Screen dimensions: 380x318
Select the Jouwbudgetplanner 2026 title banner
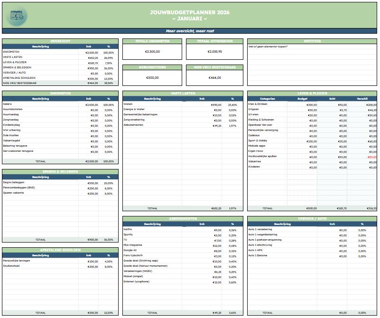[x=189, y=15]
